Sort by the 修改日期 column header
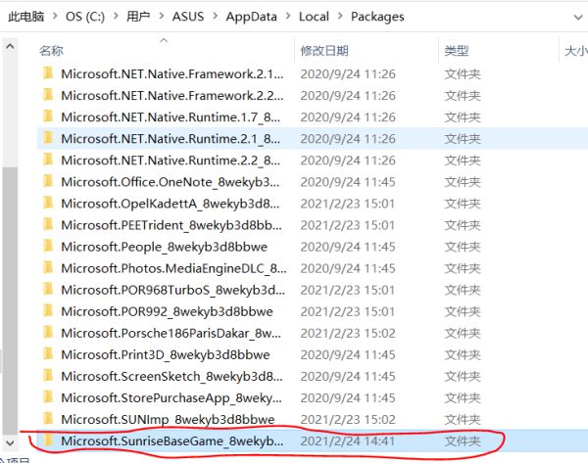588x463 pixels. click(323, 50)
